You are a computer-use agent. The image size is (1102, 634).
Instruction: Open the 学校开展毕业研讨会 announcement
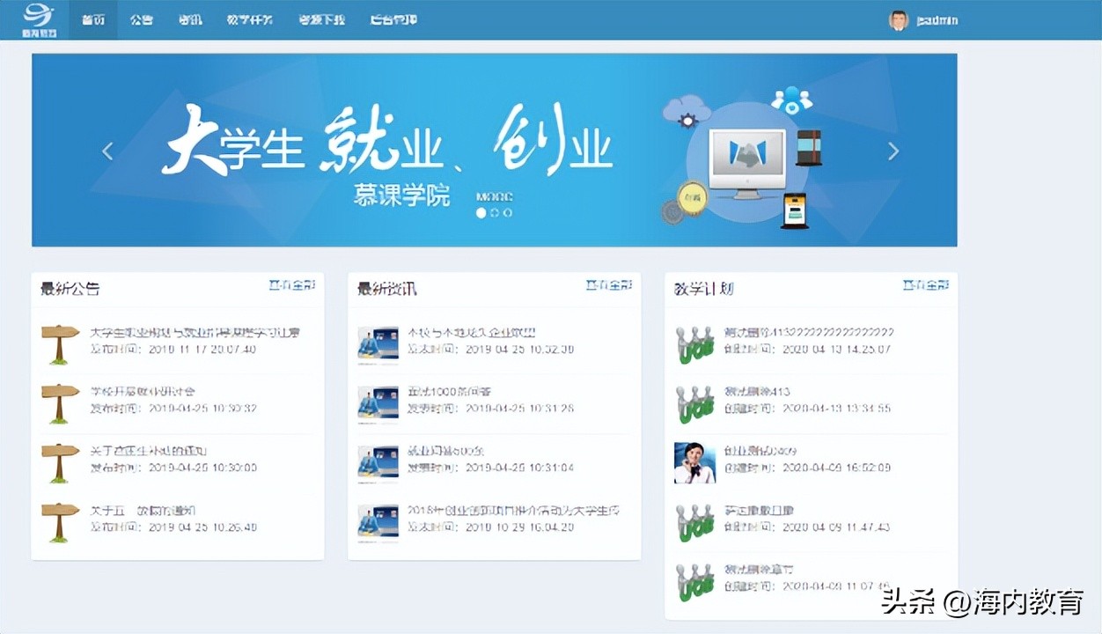(x=144, y=390)
